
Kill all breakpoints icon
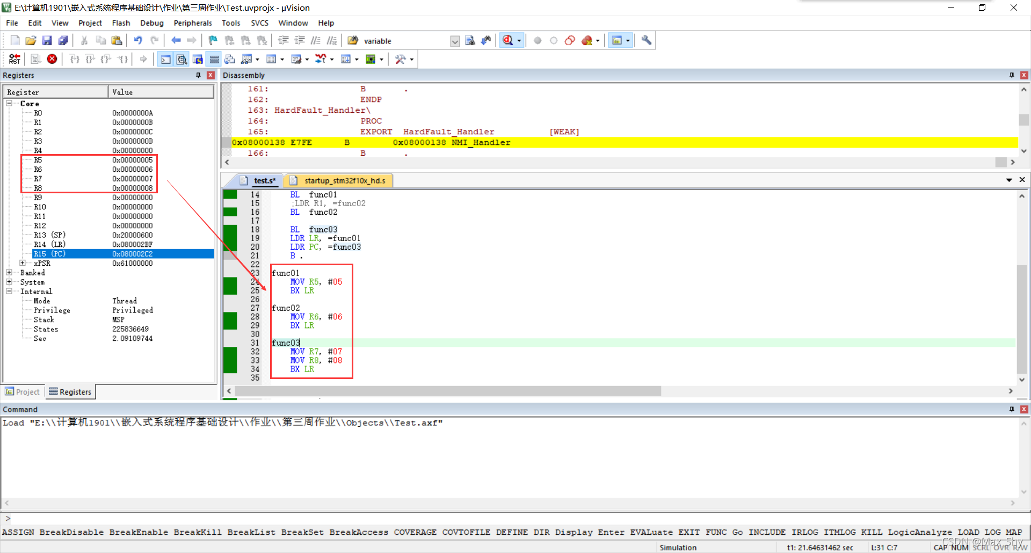587,40
